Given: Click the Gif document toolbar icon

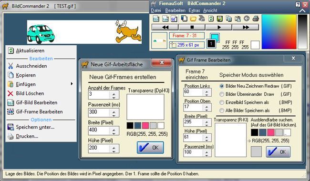Looking at the screenshot, I should (x=174, y=19).
